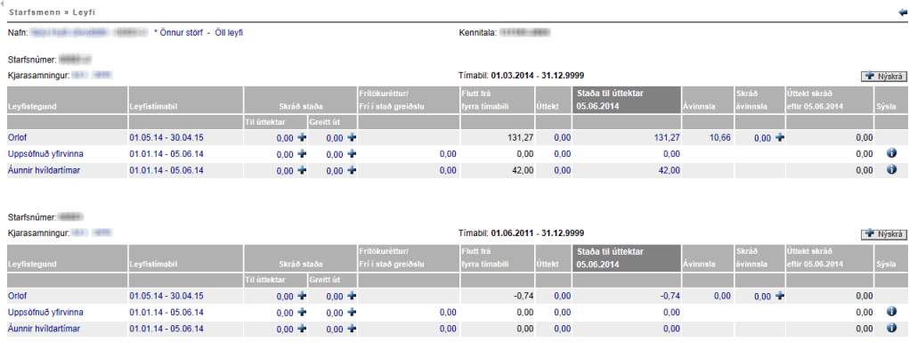The width and height of the screenshot is (909, 343).
Task: Add Til úttektar for Uppsöfnuð yfirvinna, 01.03.2014 table
Action: tap(302, 154)
